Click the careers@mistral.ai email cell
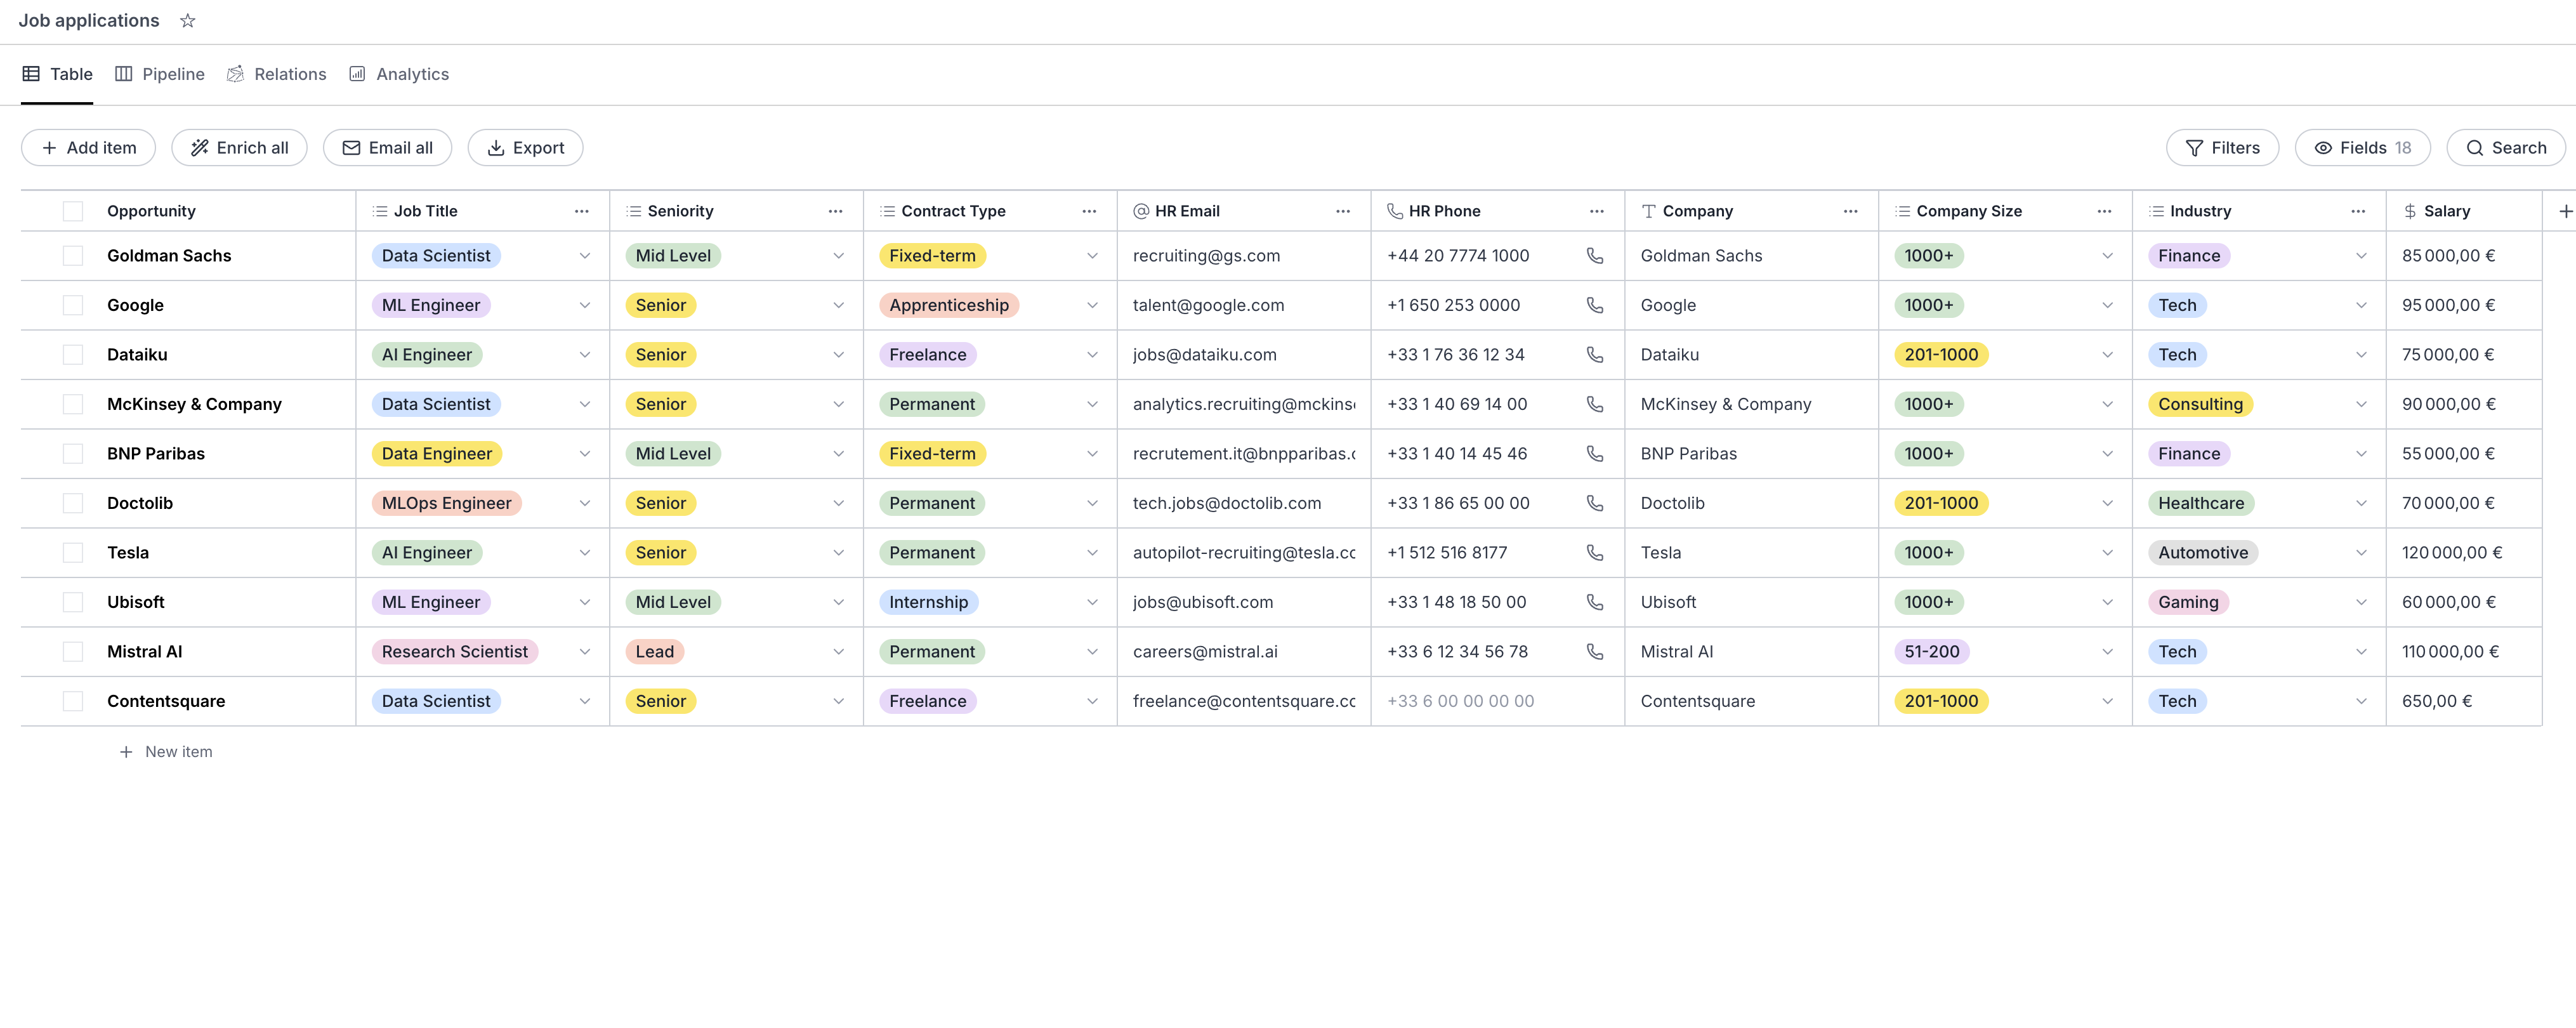 point(1243,652)
